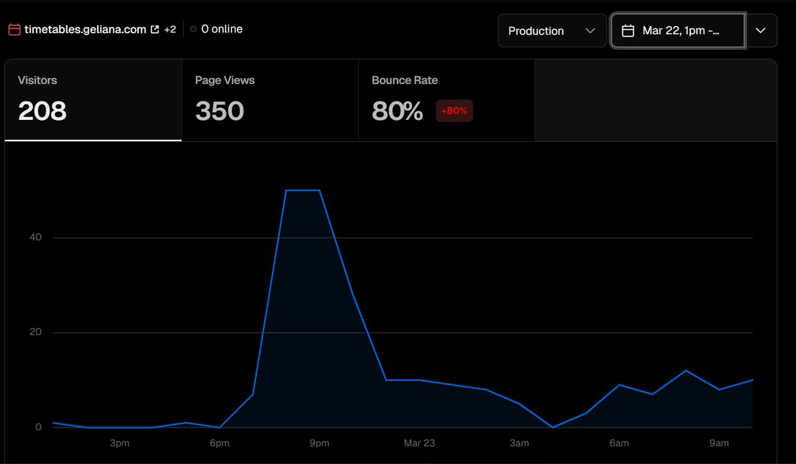This screenshot has height=464, width=796.
Task: Click the 80% bounce rate value
Action: tap(397, 111)
